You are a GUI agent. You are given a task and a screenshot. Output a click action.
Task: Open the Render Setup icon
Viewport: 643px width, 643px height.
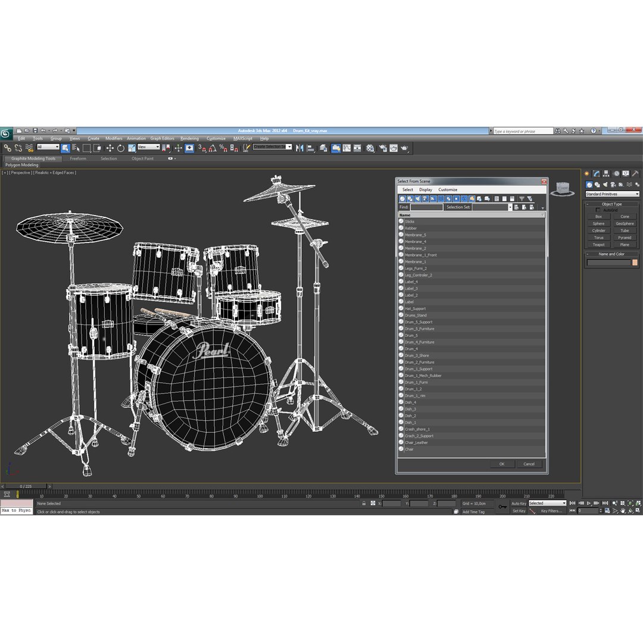pos(383,148)
